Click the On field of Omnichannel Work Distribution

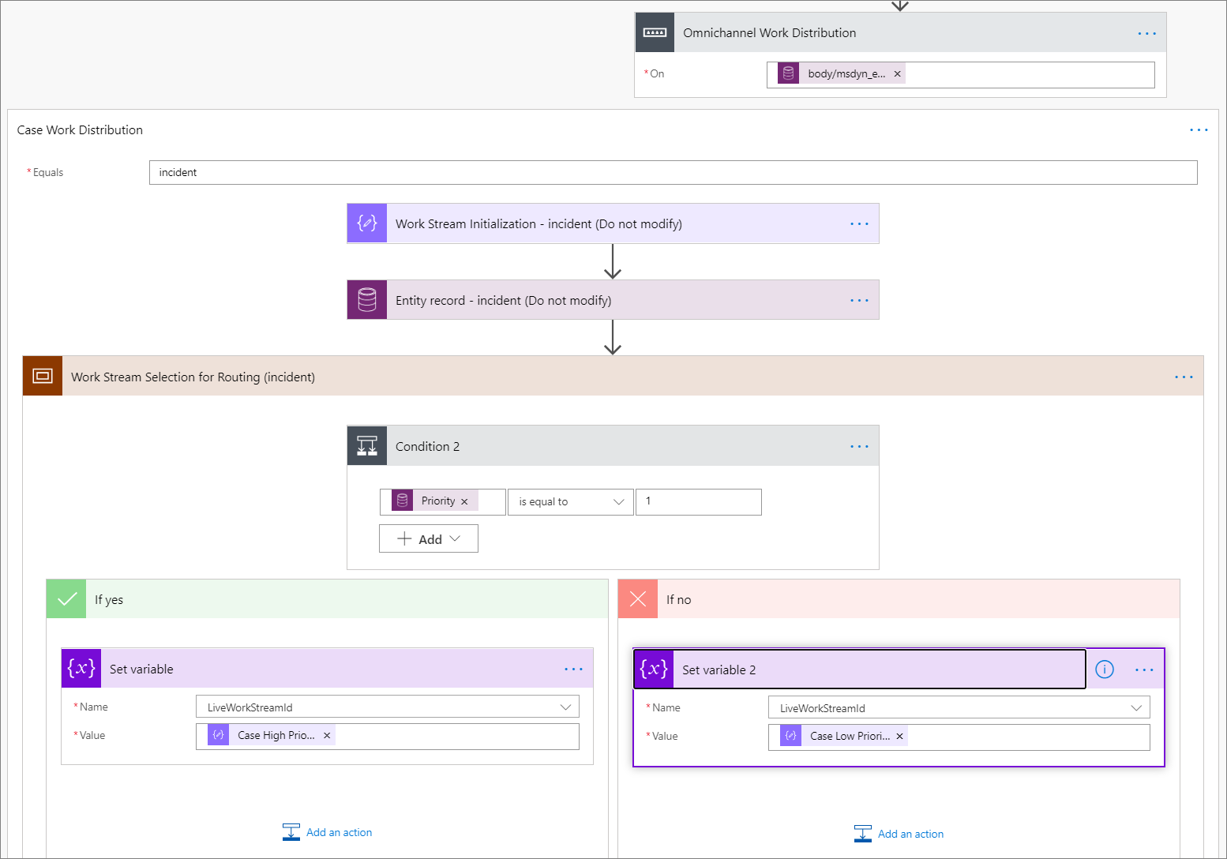tap(961, 74)
